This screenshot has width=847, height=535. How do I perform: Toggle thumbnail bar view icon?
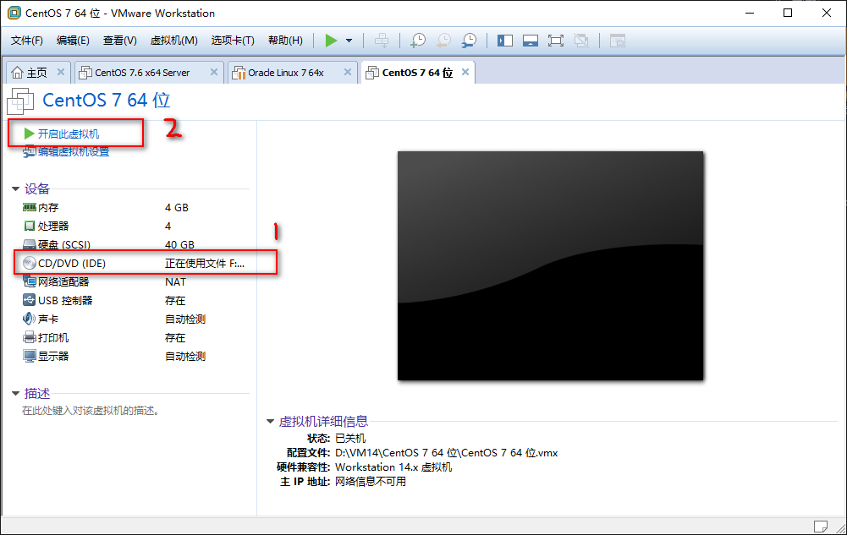[531, 41]
